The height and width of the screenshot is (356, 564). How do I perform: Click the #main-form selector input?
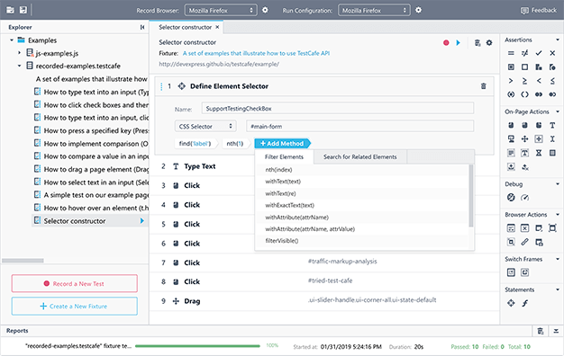360,127
